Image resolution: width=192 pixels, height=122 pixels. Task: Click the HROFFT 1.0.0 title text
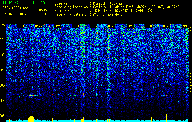click(24, 2)
